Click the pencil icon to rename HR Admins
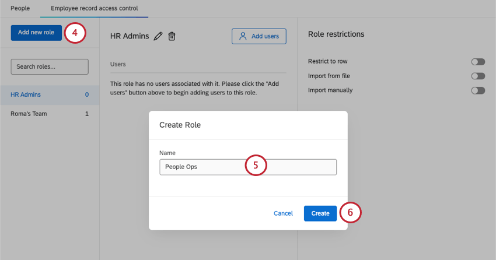The image size is (496, 260). pyautogui.click(x=158, y=36)
